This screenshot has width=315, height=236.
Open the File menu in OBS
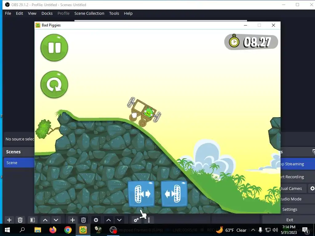8,13
